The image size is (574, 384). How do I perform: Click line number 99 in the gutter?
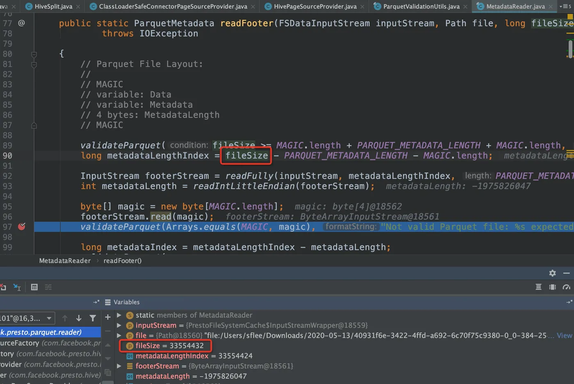click(7, 247)
